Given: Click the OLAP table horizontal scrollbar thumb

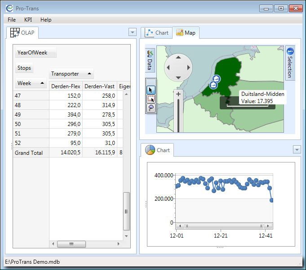Looking at the screenshot, I should click(x=71, y=244).
